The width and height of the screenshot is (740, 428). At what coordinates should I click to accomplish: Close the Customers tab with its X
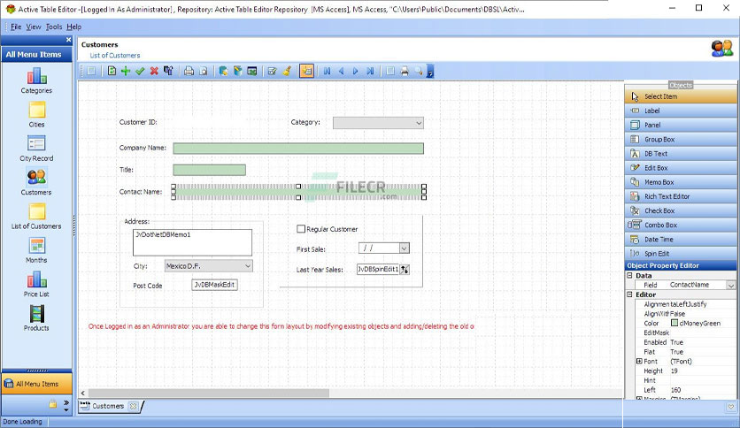[134, 406]
